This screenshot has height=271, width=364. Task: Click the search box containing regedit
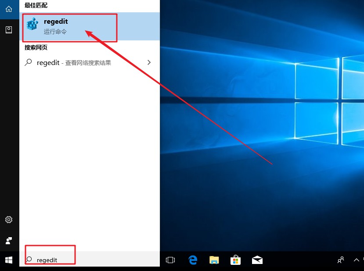(50, 260)
